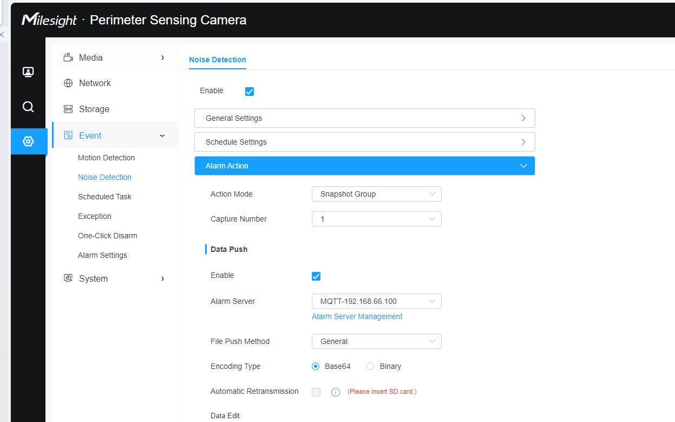Open Exception in the sidebar
This screenshot has height=422, width=675.
tap(95, 216)
